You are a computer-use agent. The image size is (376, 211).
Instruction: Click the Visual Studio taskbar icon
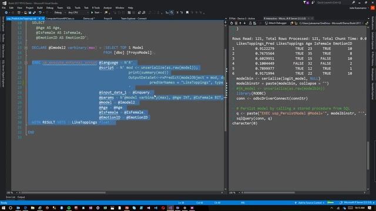coord(170,208)
